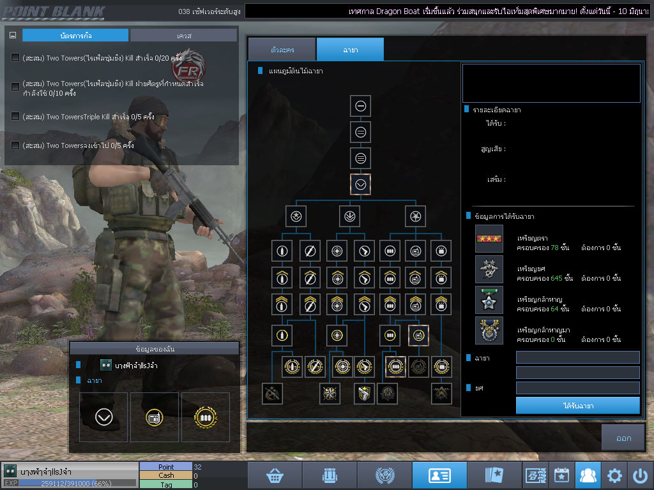Select the single-bar circle title at tree top
This screenshot has width=654, height=490.
tap(360, 106)
